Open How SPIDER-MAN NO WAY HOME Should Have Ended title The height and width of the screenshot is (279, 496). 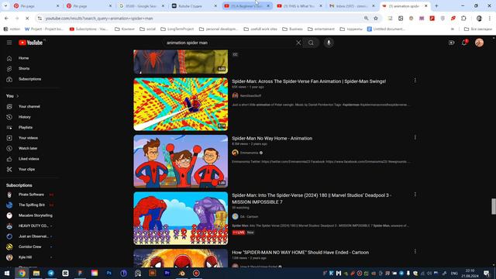click(300, 253)
